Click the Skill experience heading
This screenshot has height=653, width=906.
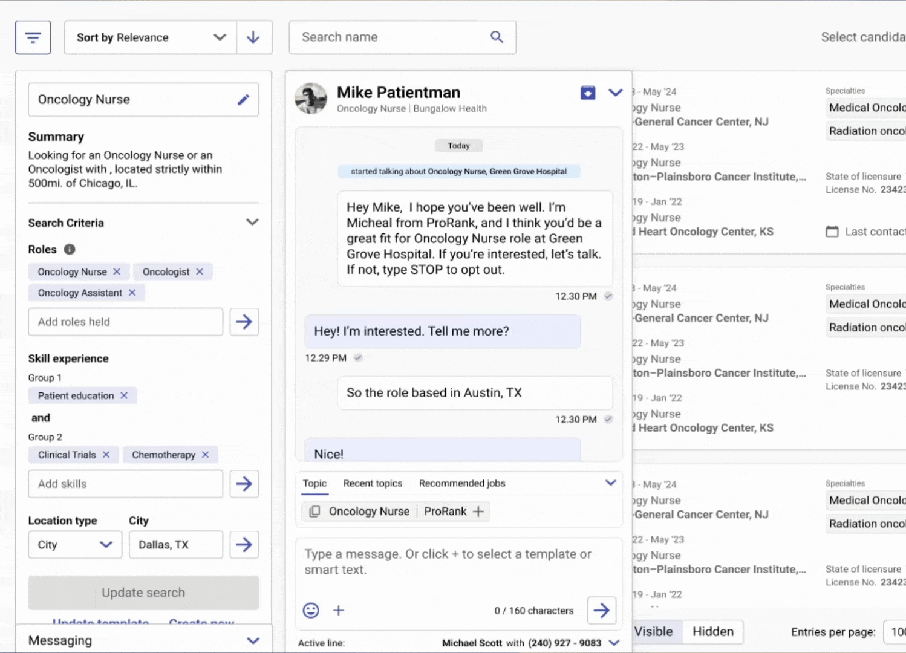(x=68, y=359)
